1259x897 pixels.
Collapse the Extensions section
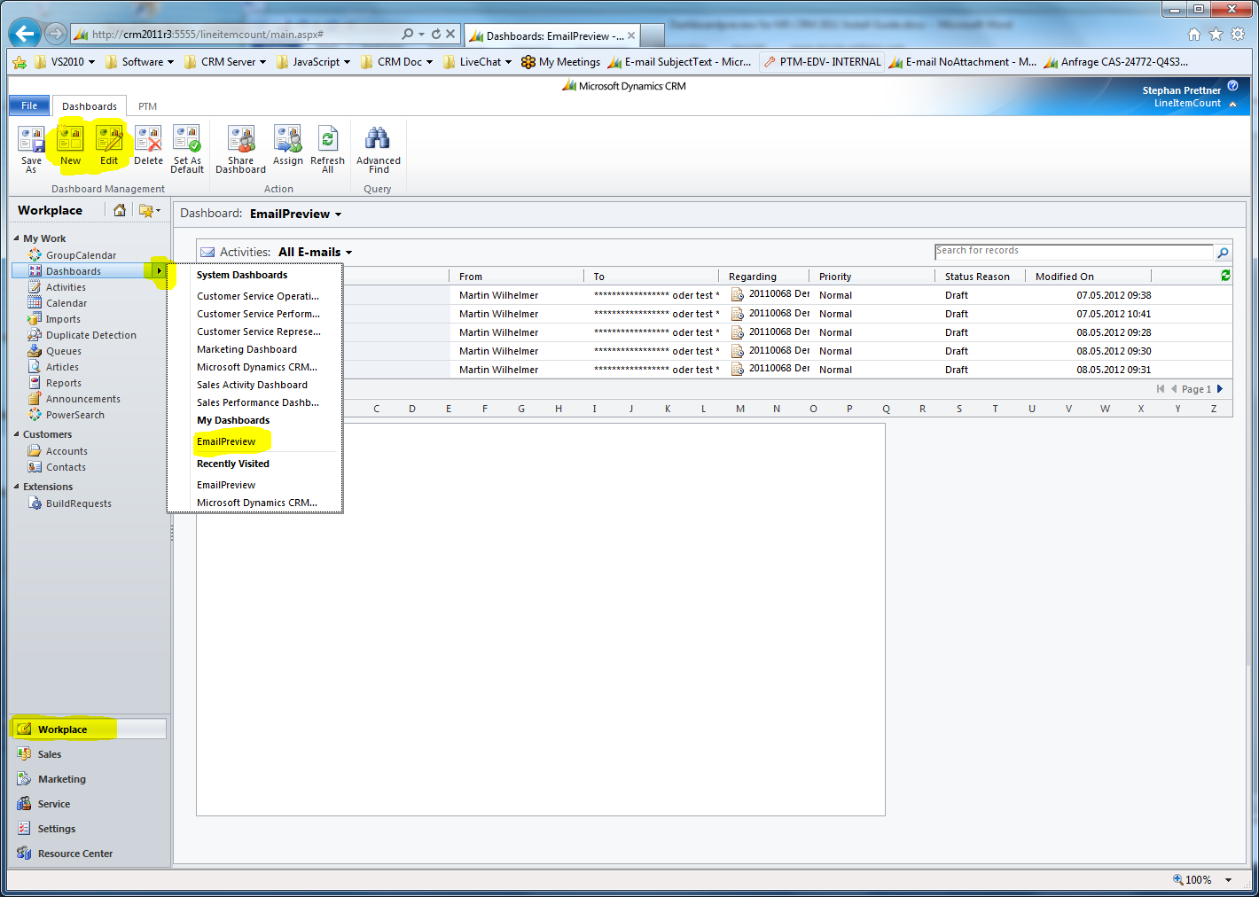point(16,487)
